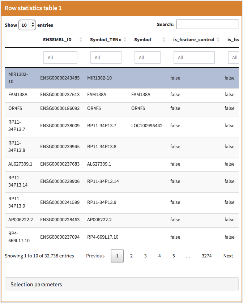Focus the Symbol column filter box
Viewport: 243px width, 303px height.
click(148, 57)
